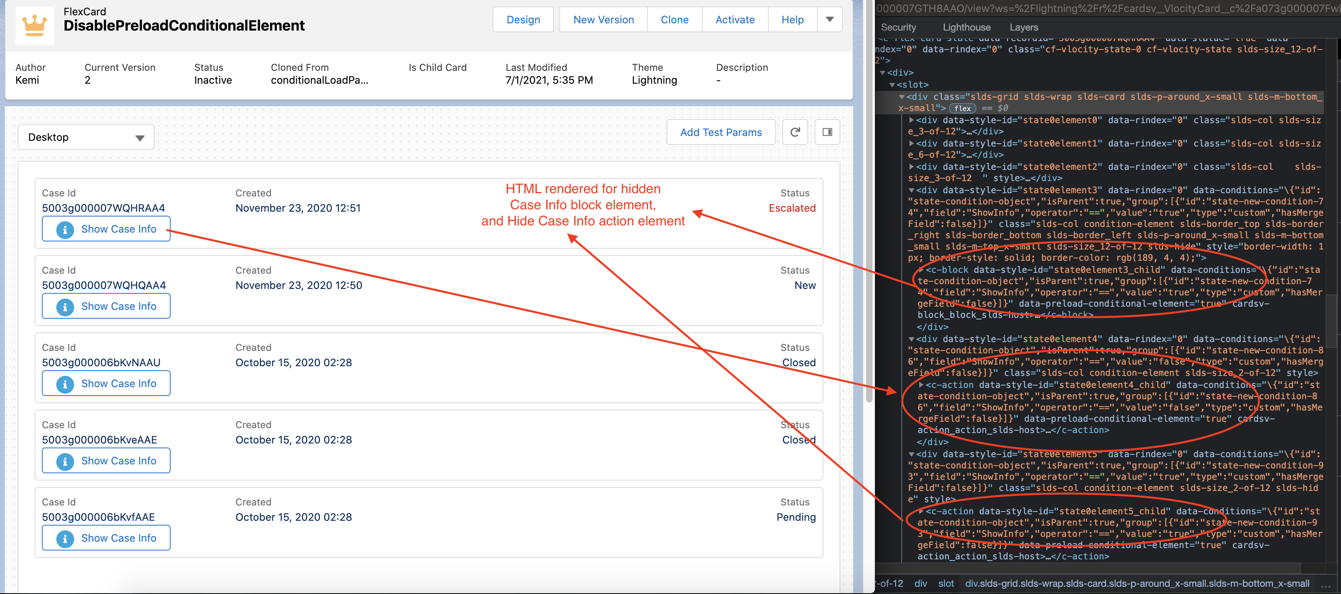Open the Lighthouse panel
The height and width of the screenshot is (594, 1341).
(x=966, y=27)
